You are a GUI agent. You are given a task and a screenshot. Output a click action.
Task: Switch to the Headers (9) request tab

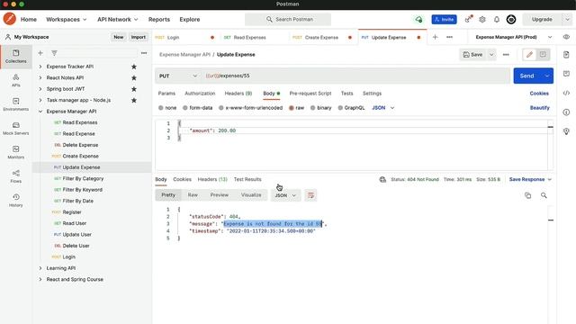point(238,94)
